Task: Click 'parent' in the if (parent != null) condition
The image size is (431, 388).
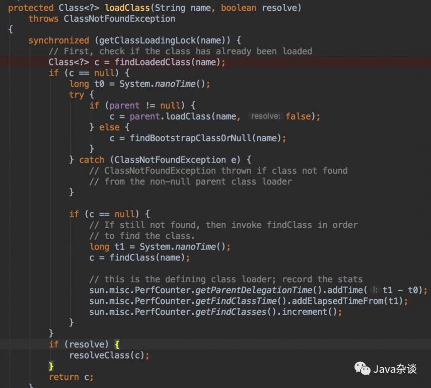Action: 125,106
